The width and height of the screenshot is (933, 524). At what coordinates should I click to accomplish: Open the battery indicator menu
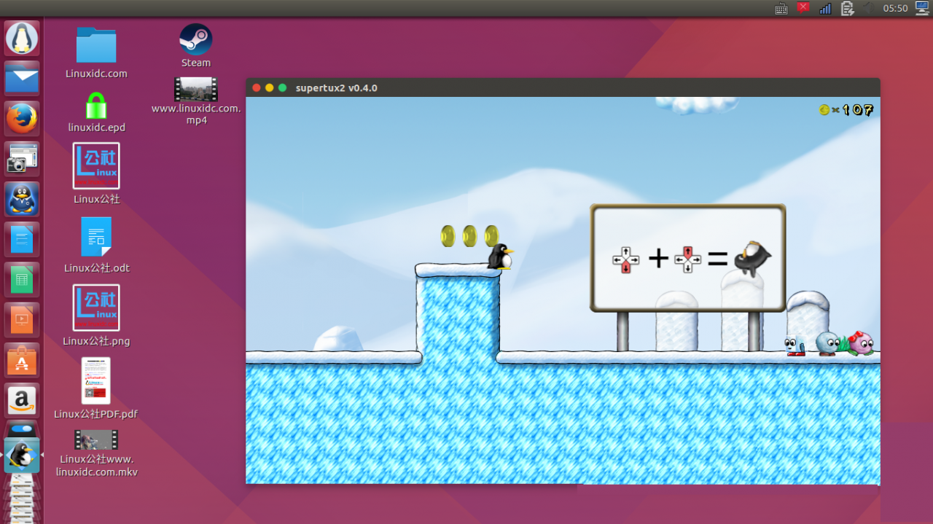tap(847, 9)
